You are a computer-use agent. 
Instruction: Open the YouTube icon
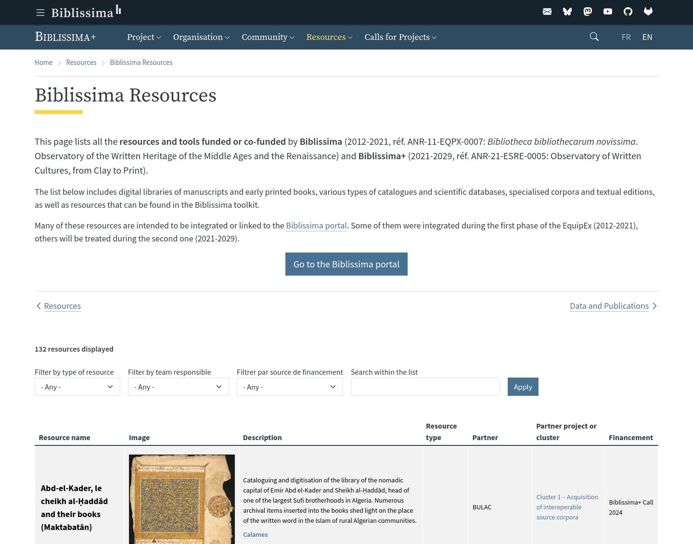[x=608, y=12]
